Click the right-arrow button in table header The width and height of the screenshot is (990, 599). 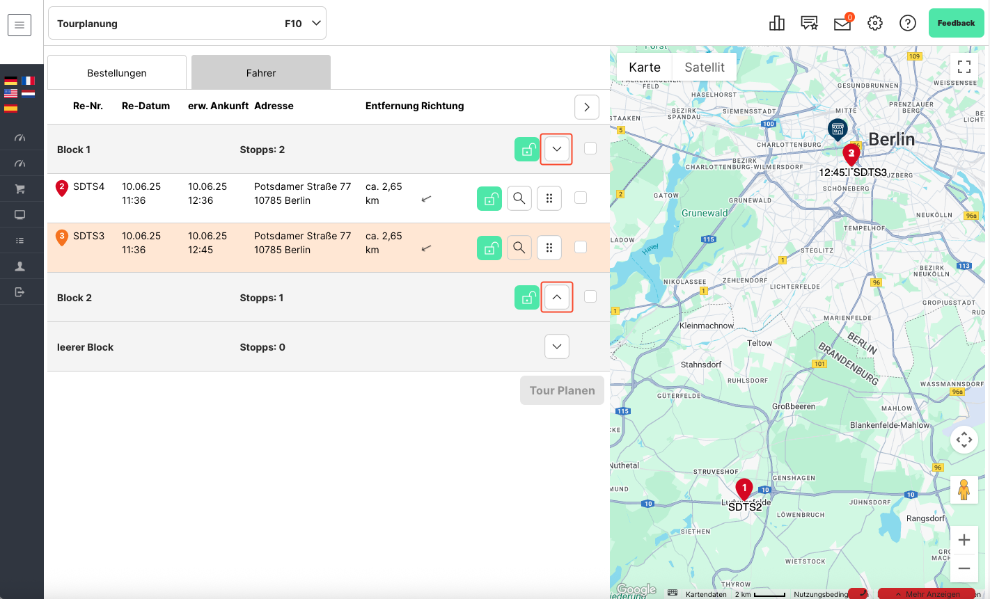tap(587, 107)
